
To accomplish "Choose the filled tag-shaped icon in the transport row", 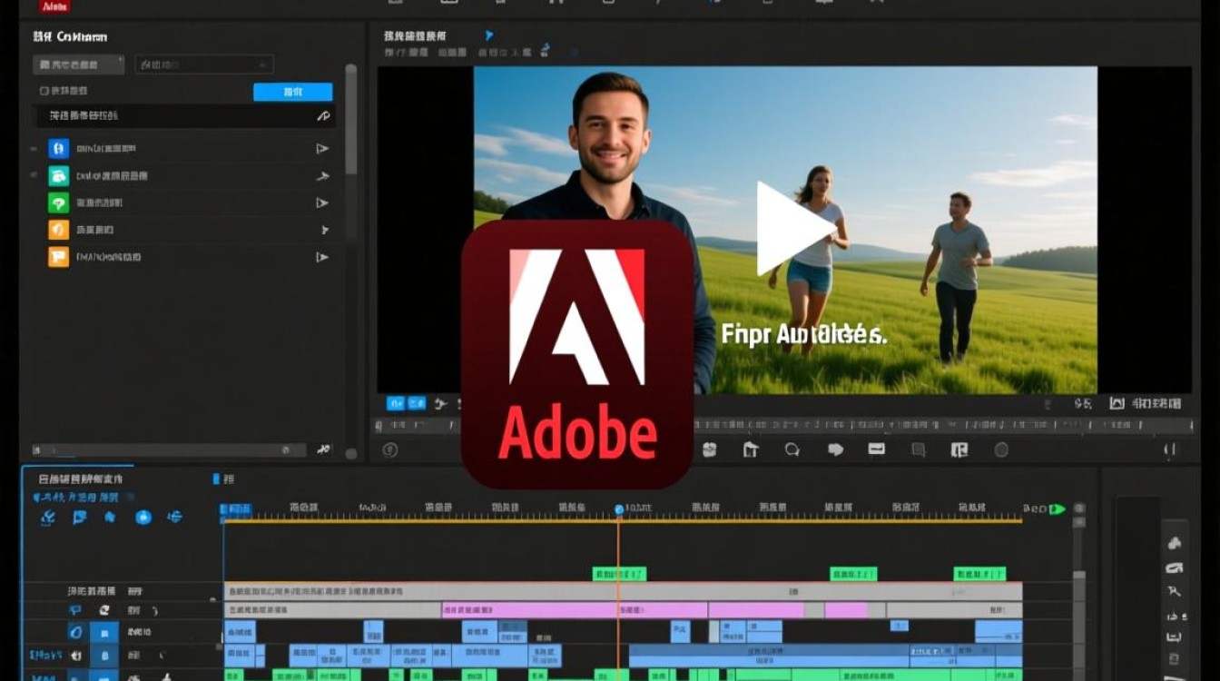I will (x=835, y=449).
